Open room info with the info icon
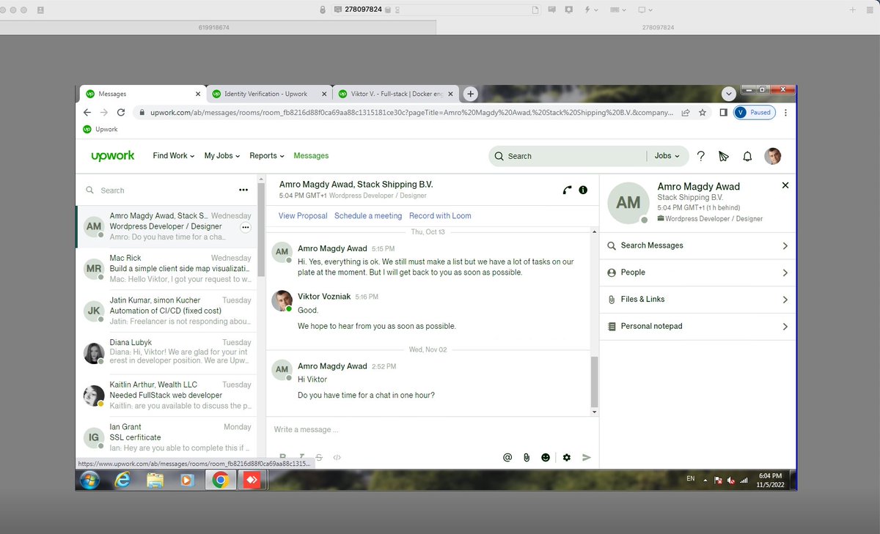880x534 pixels. point(583,190)
